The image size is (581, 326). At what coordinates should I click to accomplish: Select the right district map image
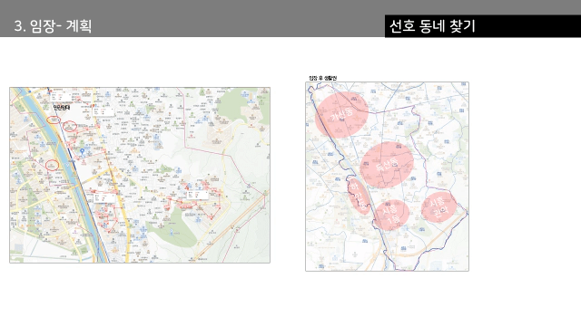[387, 177]
